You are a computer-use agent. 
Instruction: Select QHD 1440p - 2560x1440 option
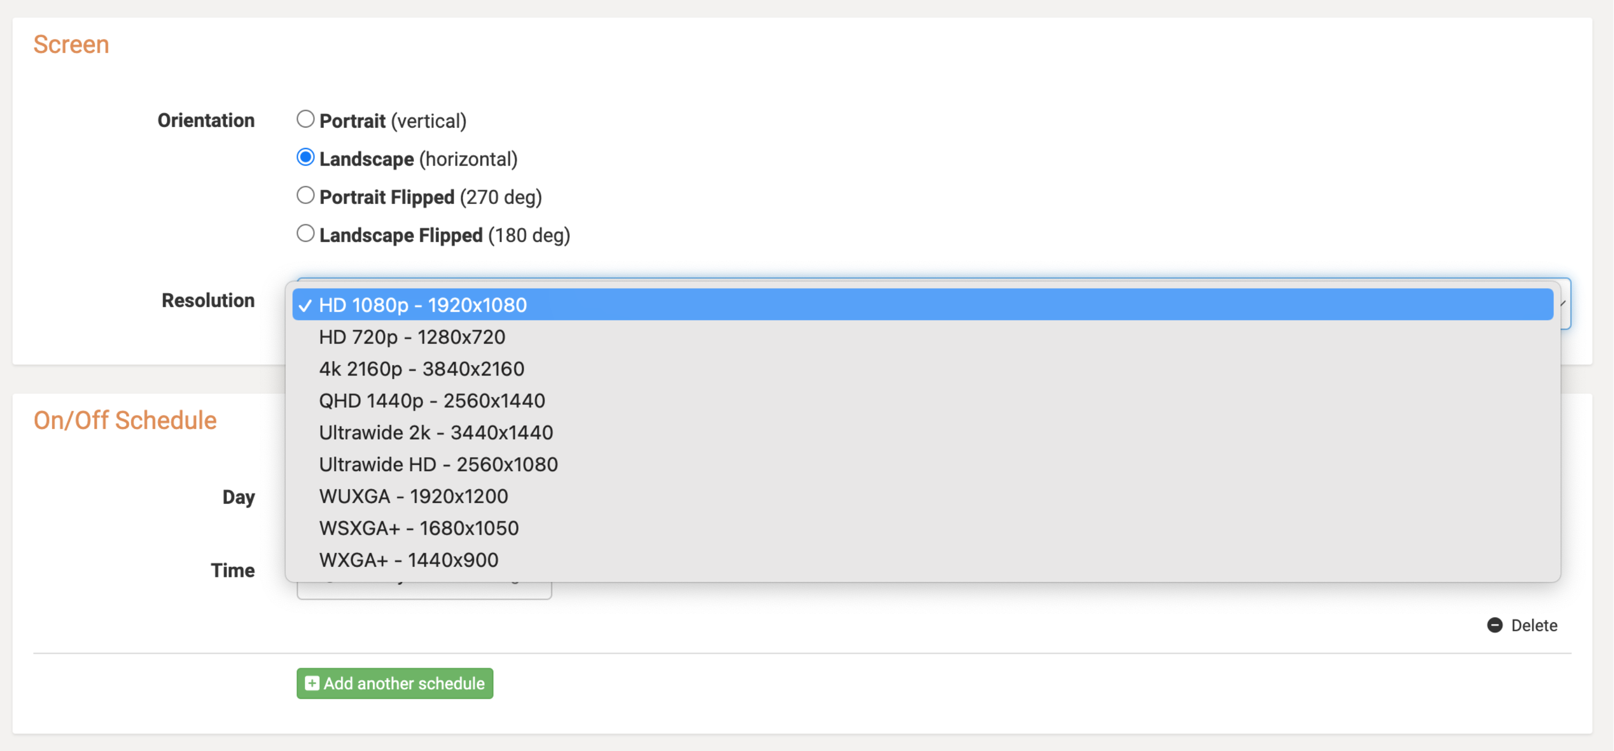tap(922, 401)
